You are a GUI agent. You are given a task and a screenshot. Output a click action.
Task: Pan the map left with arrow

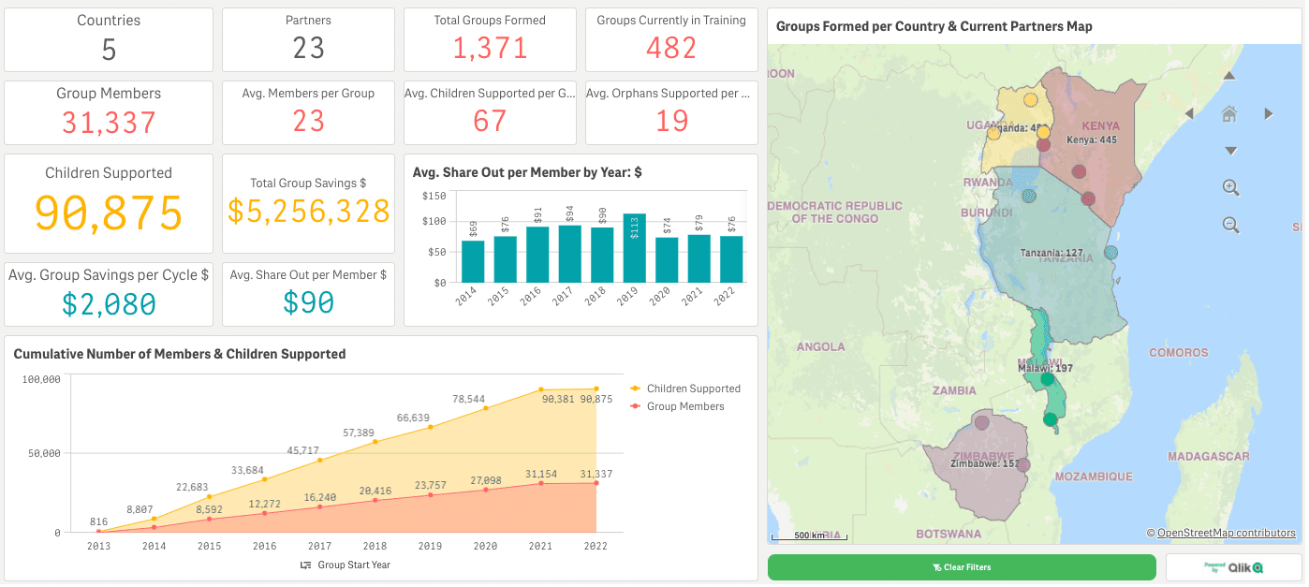[x=1189, y=114]
